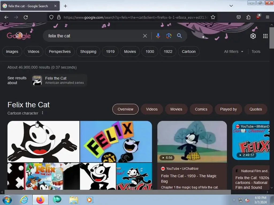Screen dimensions: 274x205
Task: Open the search Tools options
Action: point(256,52)
